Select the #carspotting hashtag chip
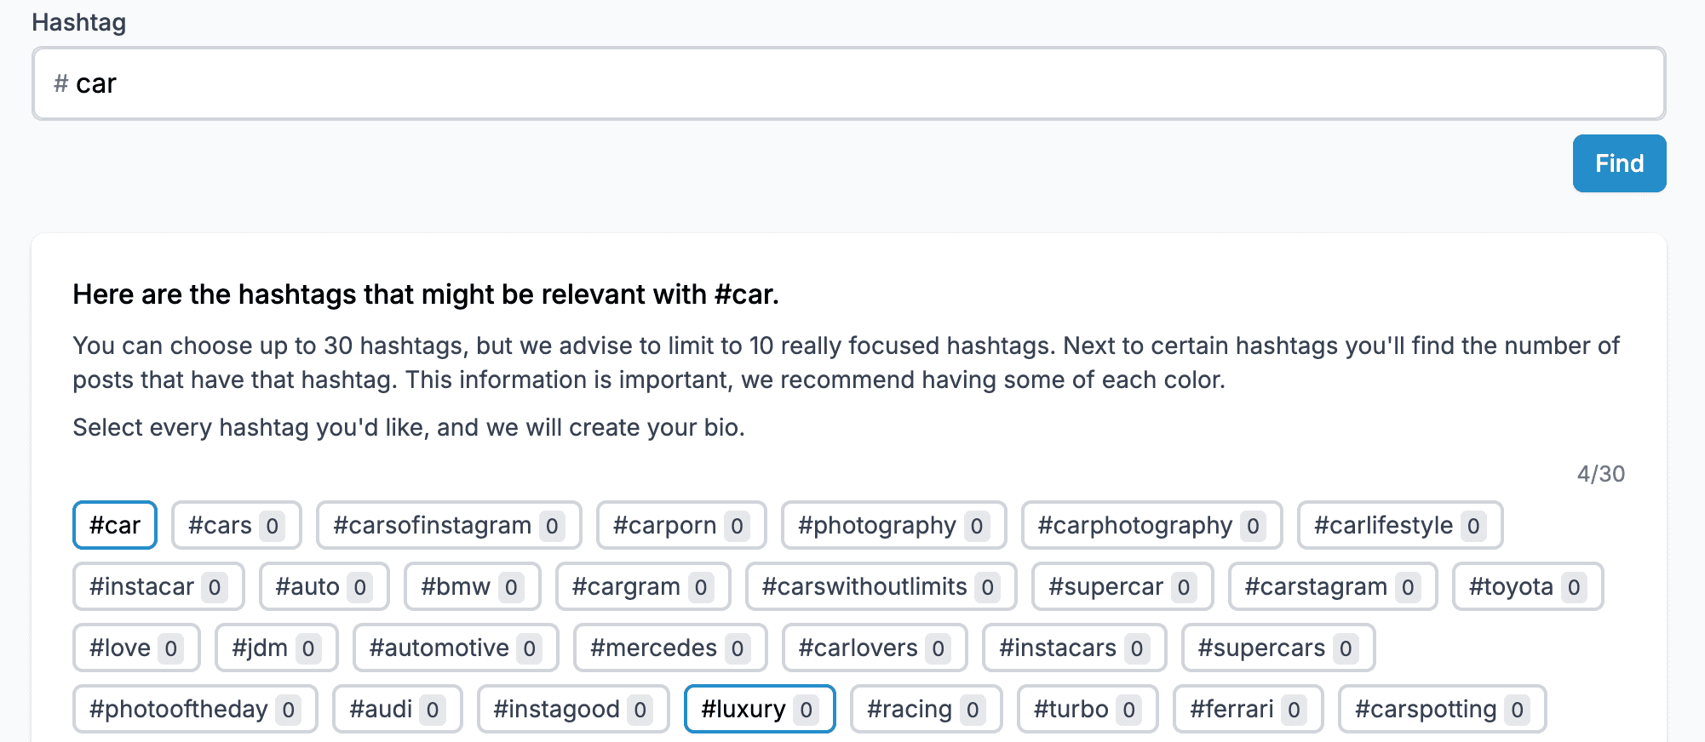The width and height of the screenshot is (1705, 742). 1442,709
